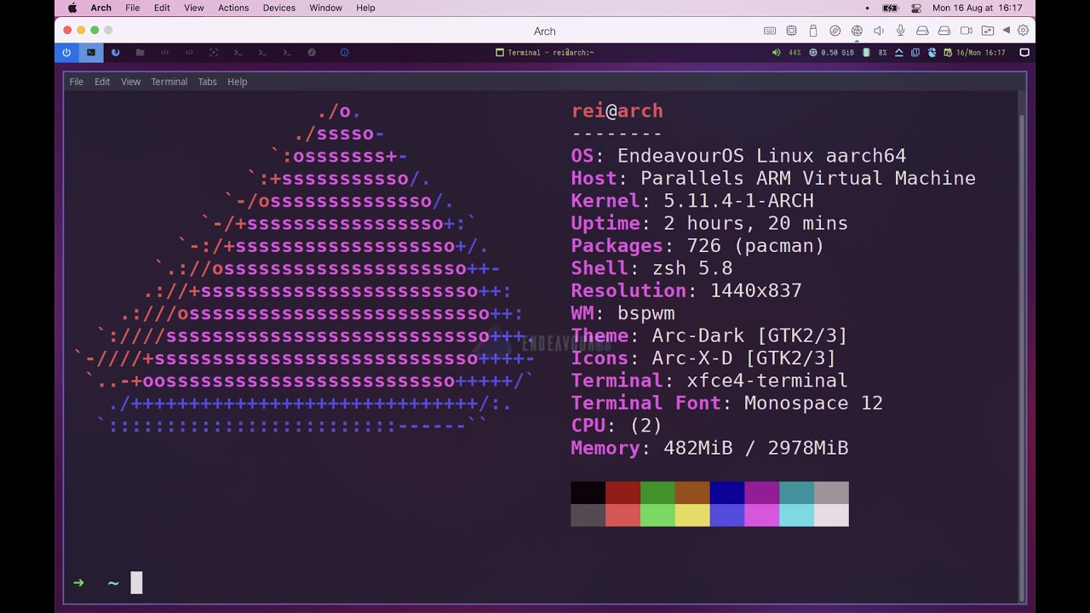Open the Window menu in macOS bar
The image size is (1090, 613).
tap(325, 8)
